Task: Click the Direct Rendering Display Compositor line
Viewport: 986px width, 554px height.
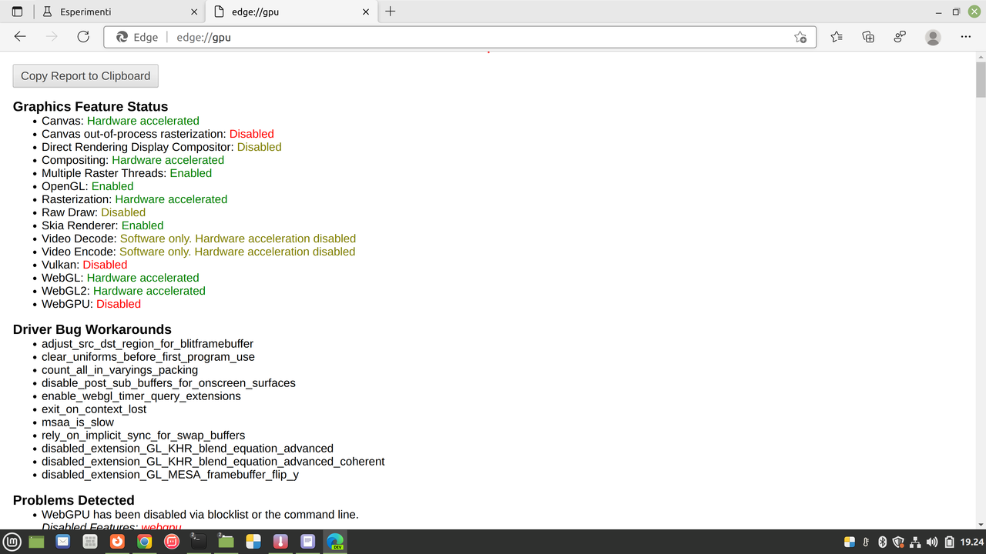Action: click(162, 147)
